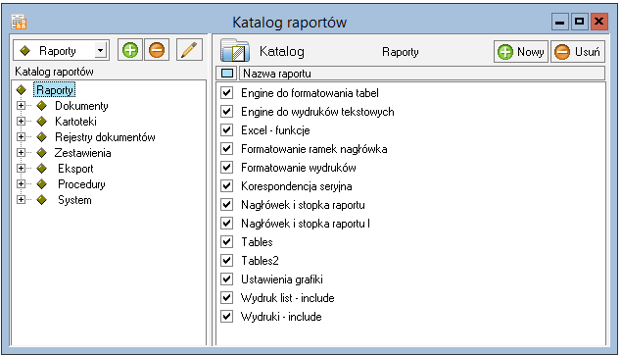Click the Nazwa raportu column header
The width and height of the screenshot is (621, 355).
pos(422,74)
